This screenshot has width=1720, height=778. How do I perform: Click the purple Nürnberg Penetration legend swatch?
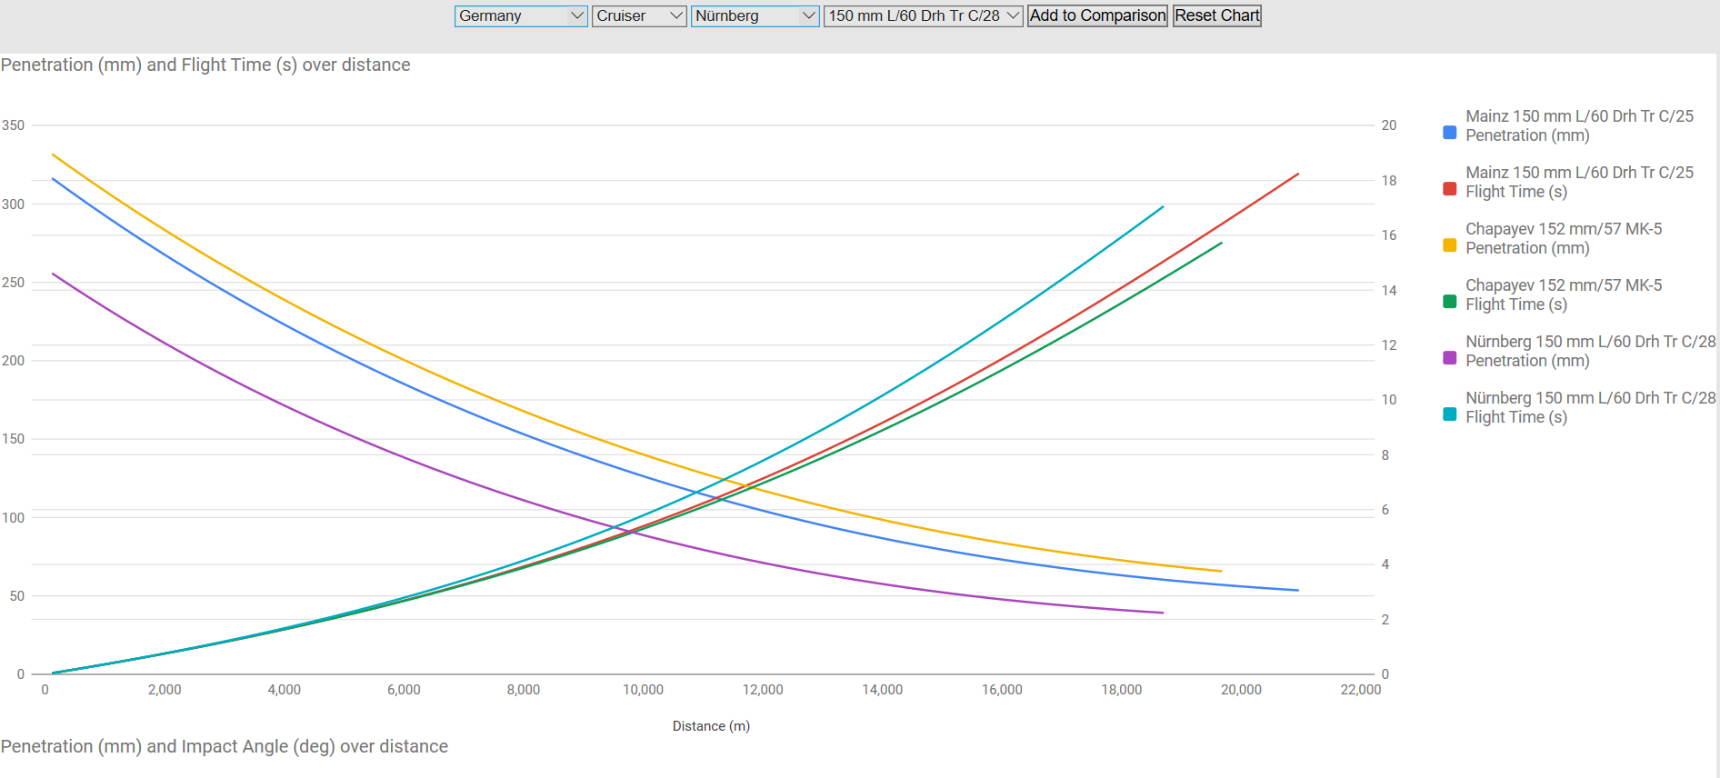coord(1450,358)
